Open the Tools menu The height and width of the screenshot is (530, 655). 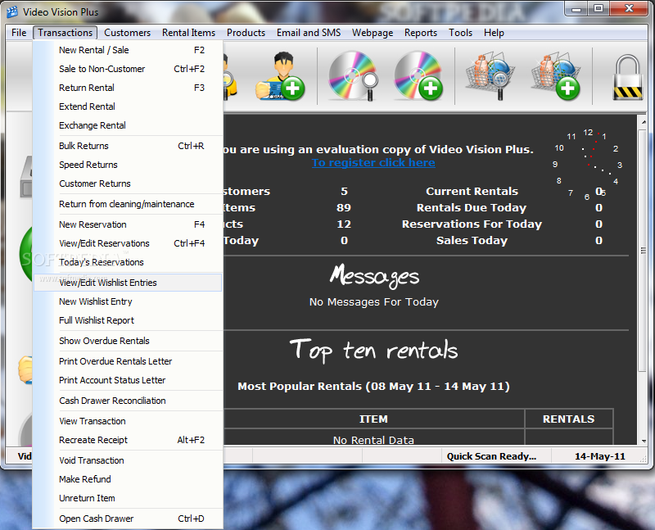[x=460, y=33]
